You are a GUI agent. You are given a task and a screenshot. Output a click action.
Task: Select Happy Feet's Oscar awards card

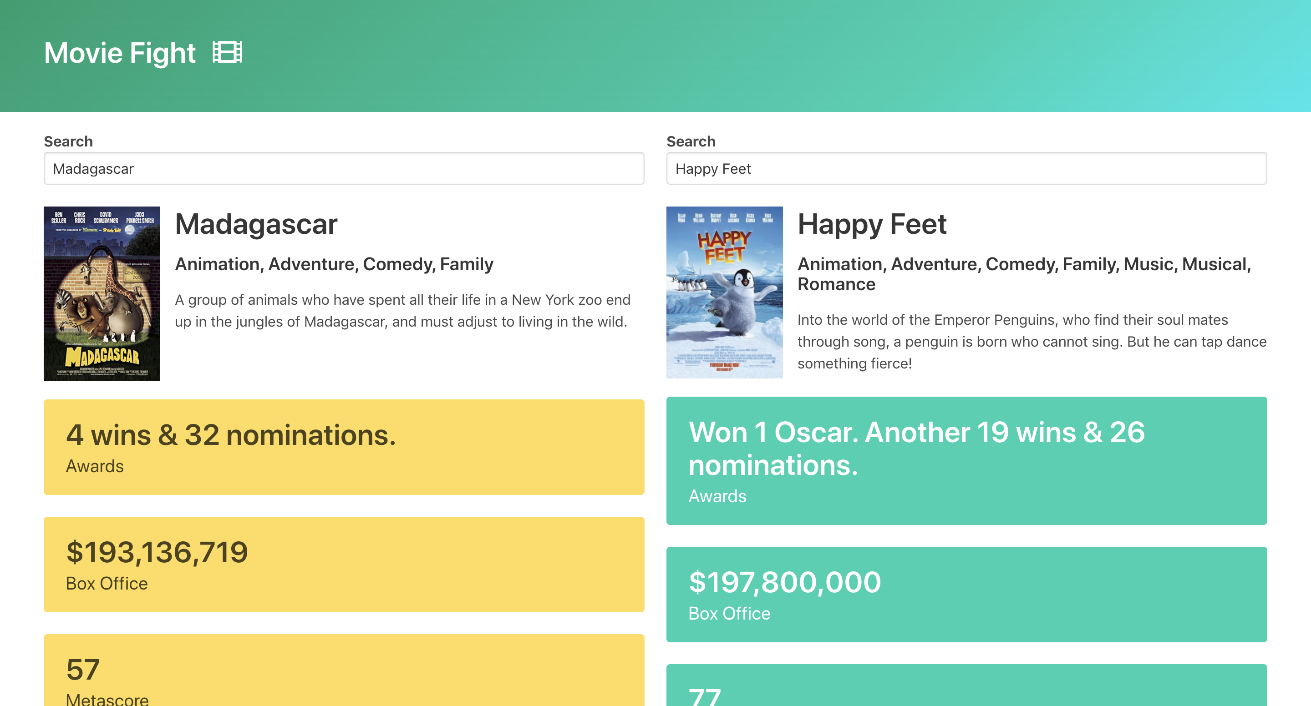(x=966, y=460)
